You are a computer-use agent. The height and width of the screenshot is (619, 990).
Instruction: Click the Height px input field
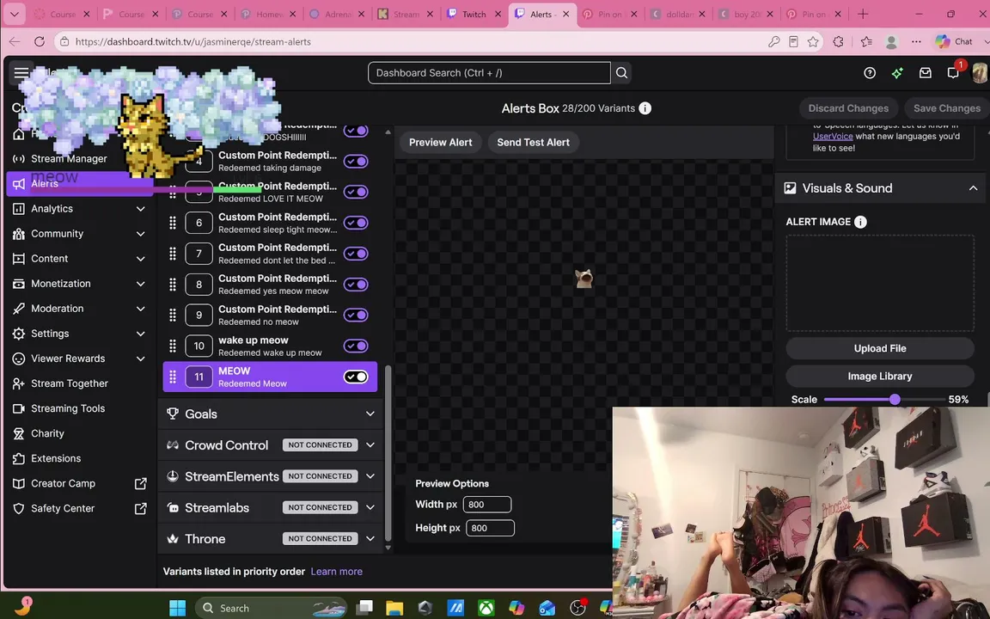(x=490, y=528)
